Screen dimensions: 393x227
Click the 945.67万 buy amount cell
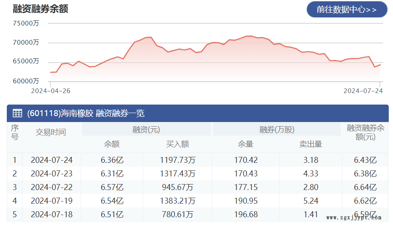pos(178,187)
